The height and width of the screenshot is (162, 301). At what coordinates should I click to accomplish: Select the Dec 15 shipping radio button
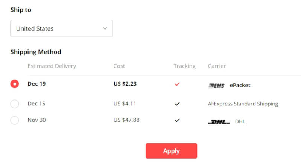coord(15,104)
